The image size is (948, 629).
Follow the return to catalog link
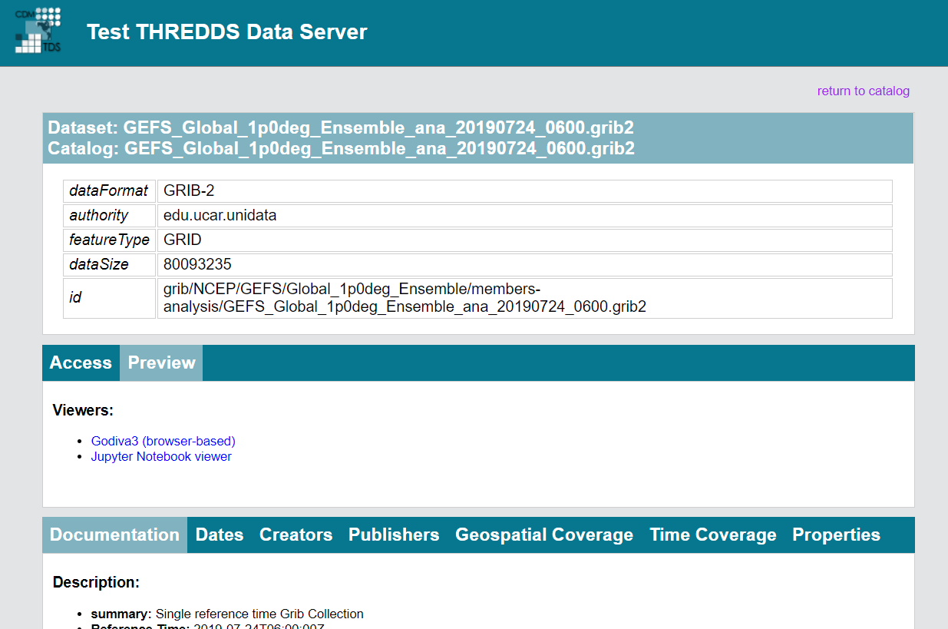click(863, 91)
